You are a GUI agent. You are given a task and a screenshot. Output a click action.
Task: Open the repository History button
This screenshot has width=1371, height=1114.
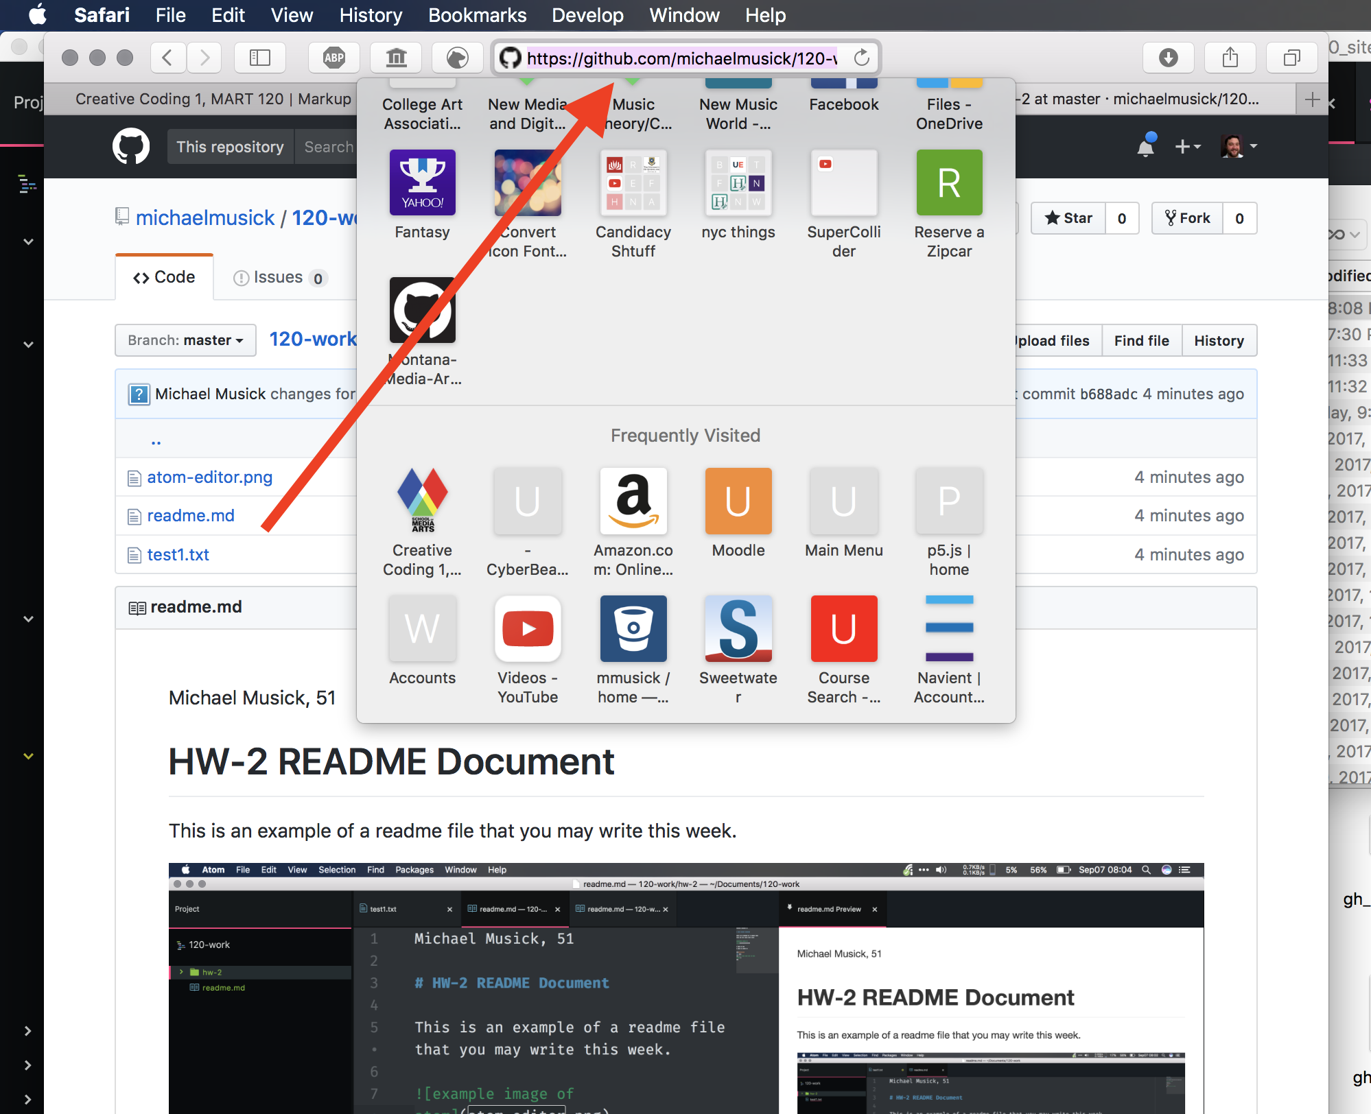tap(1219, 340)
